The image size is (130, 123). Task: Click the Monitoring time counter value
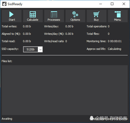pos(115,41)
